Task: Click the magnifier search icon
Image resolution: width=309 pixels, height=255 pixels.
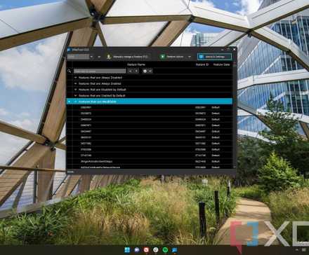Action: [70, 71]
